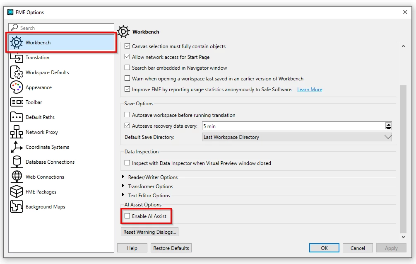
Task: Click the Cancel button
Action: tap(358, 248)
